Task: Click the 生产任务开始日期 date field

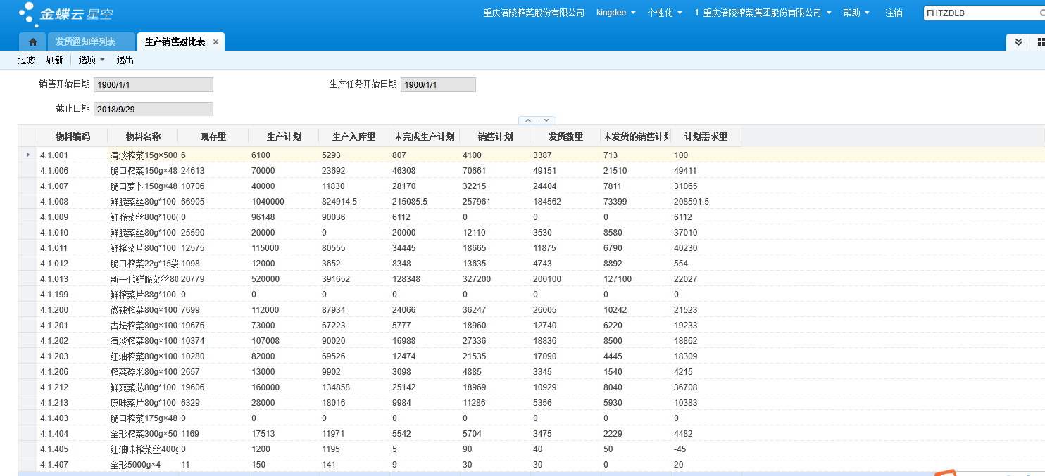Action: (438, 84)
